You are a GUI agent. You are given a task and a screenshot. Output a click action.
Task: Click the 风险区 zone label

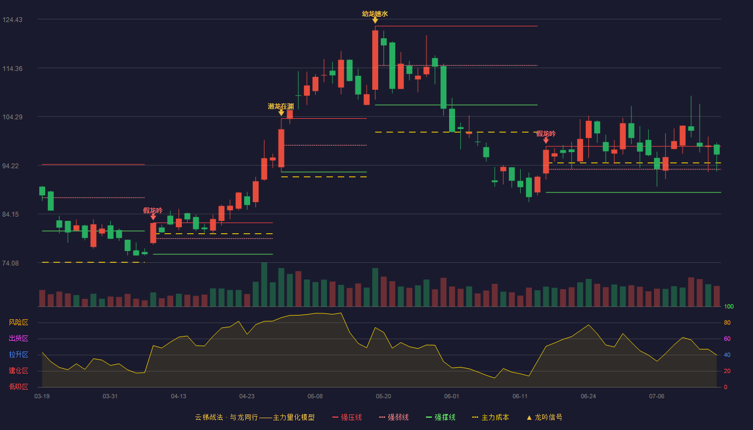click(x=18, y=322)
